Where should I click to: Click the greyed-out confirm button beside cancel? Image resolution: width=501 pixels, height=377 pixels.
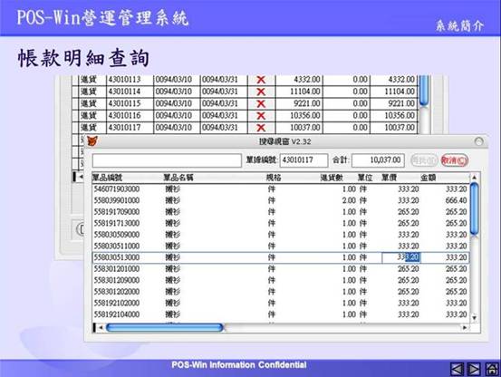click(424, 160)
